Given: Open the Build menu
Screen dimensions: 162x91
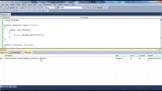Looking at the screenshot, I should point(18,5).
